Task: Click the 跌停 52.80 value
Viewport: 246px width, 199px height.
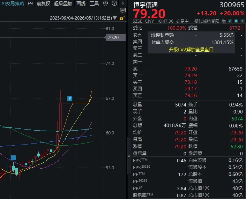Action: point(237,147)
